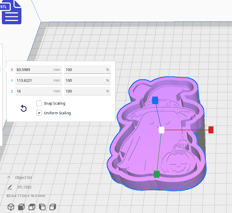Grab the blue Z-axis scale handle
232x213 pixels.
click(155, 100)
